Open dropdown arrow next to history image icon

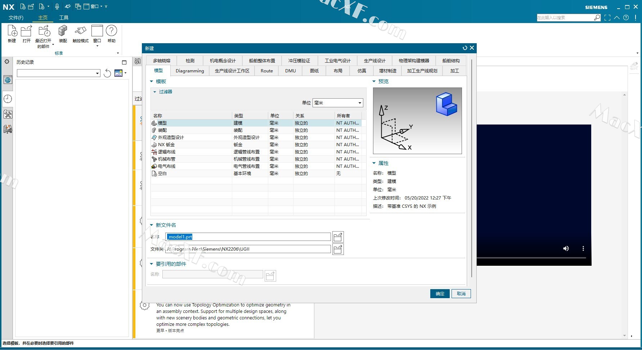tap(125, 73)
